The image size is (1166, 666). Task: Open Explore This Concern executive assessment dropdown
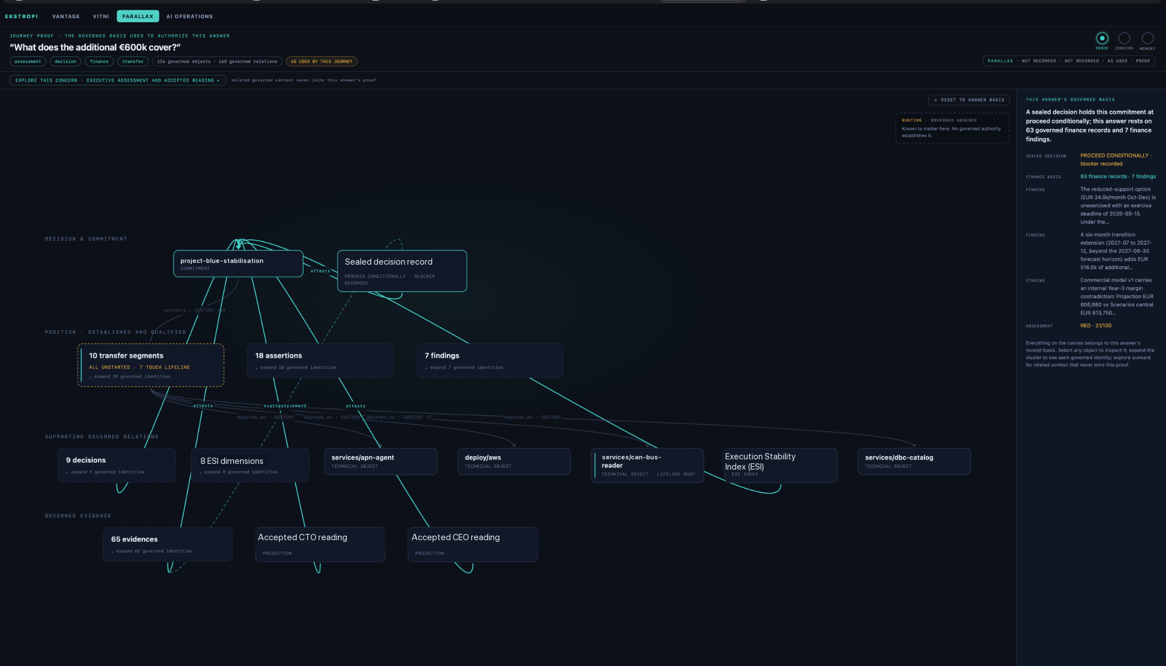coord(118,80)
